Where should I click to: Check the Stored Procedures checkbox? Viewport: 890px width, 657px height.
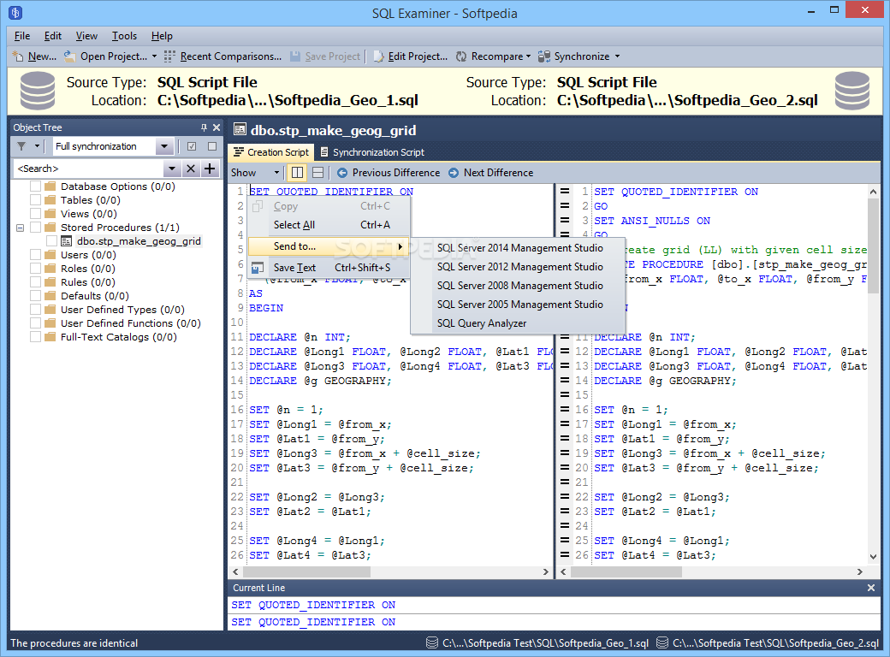pos(35,228)
